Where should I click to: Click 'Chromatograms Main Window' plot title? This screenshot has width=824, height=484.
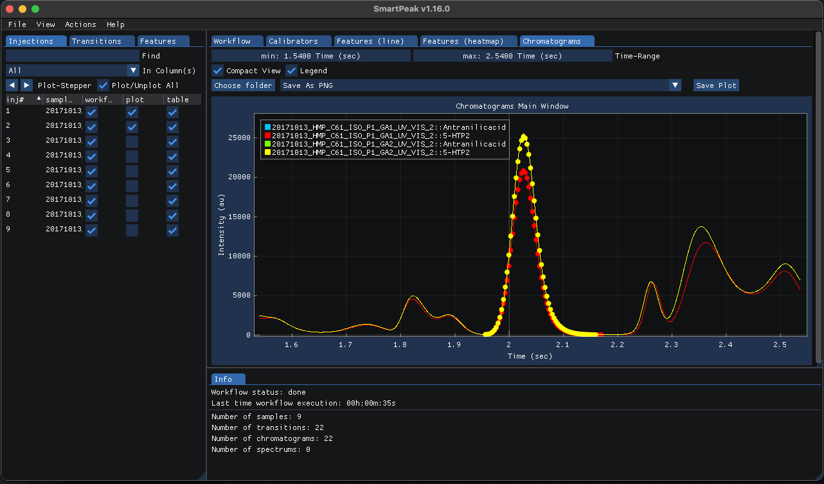512,106
